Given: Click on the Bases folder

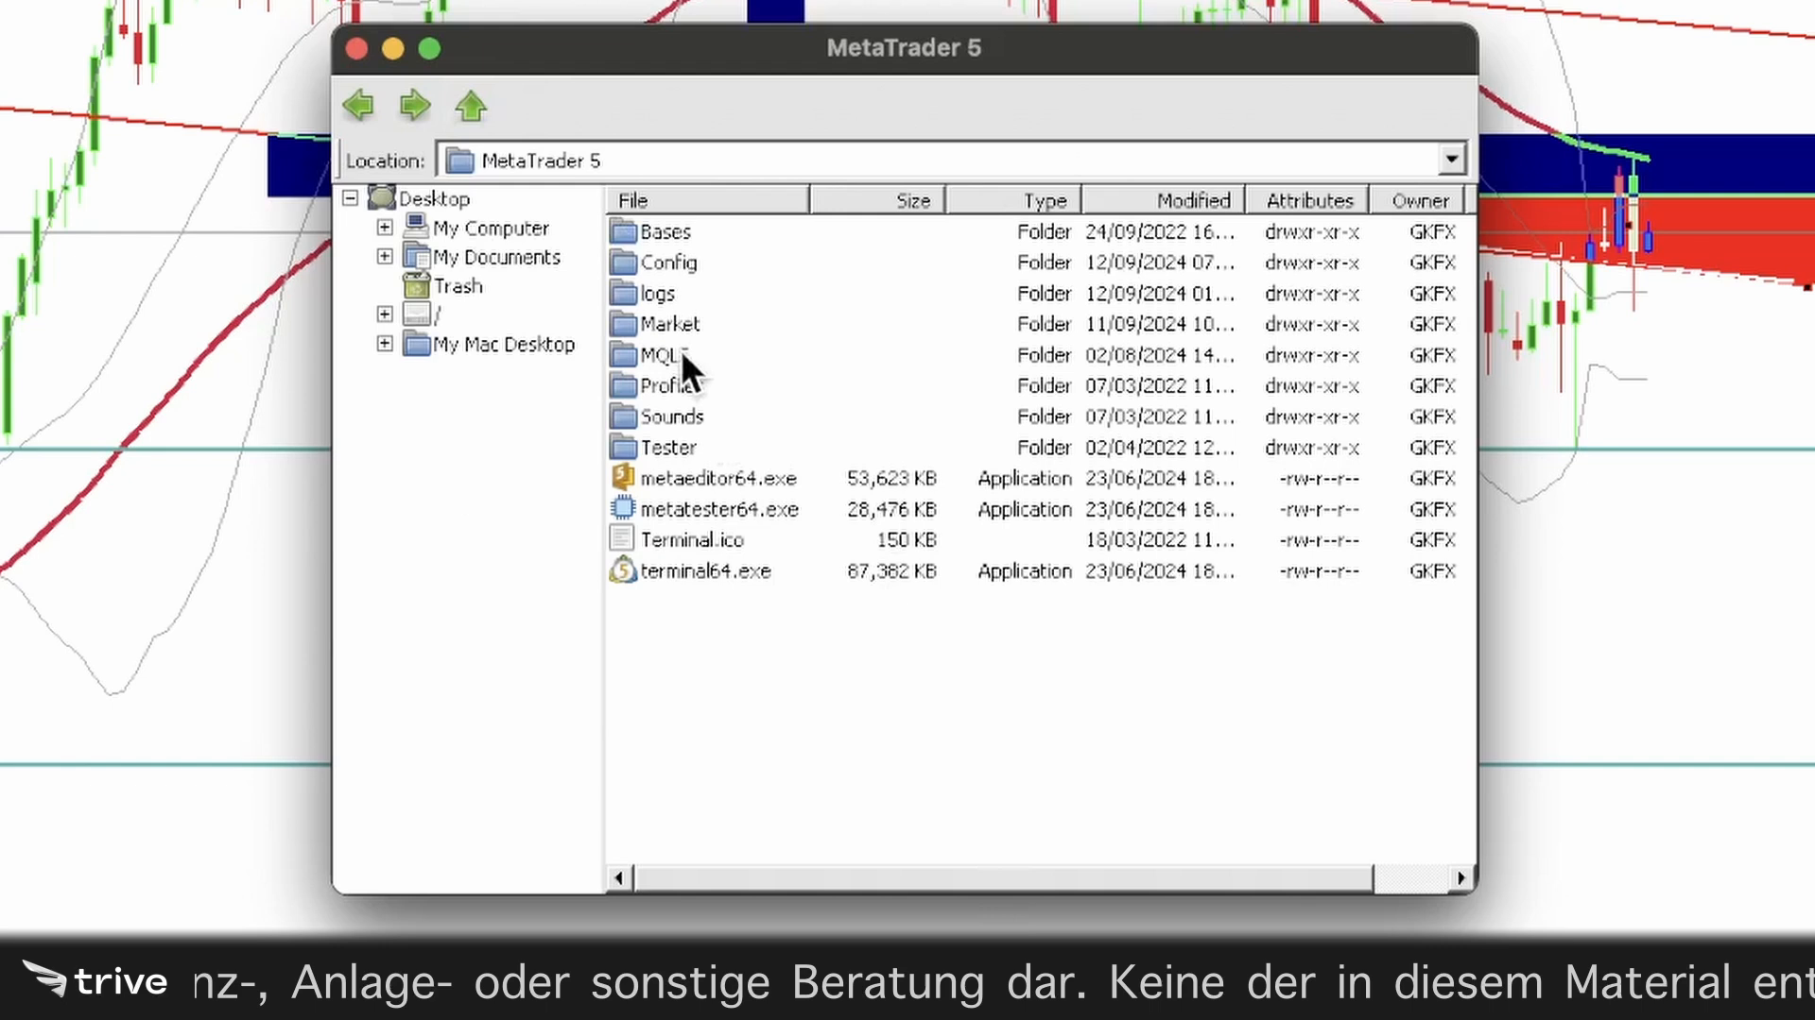Looking at the screenshot, I should [665, 231].
